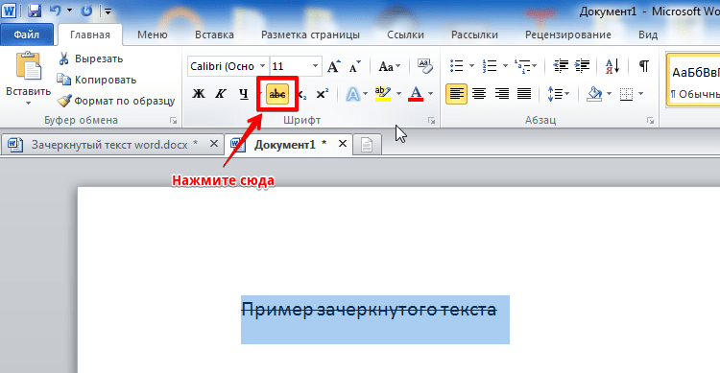720x373 pixels.
Task: Open the highlight color dropdown arrow
Action: pyautogui.click(x=399, y=94)
